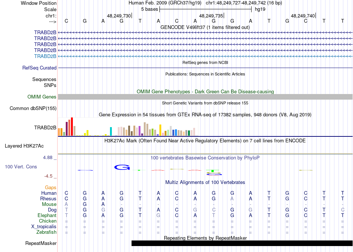Click the 'Elephant' alignment row label
Image resolution: width=353 pixels, height=252 pixels.
tap(47, 216)
